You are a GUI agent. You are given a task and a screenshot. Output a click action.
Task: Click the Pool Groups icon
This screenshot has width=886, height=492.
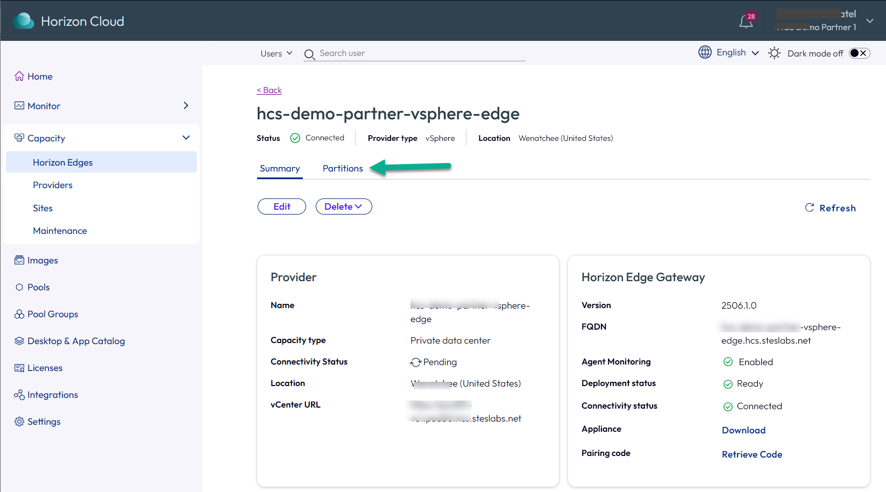pos(19,314)
